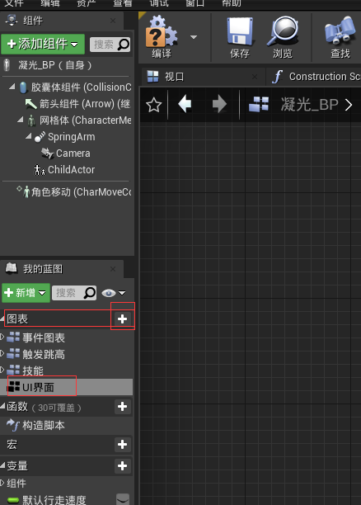Image resolution: width=361 pixels, height=505 pixels.
Task: Add a new variable with 变量 plus
Action: click(x=122, y=465)
